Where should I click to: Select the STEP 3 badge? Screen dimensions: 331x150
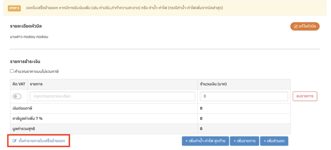14,8
